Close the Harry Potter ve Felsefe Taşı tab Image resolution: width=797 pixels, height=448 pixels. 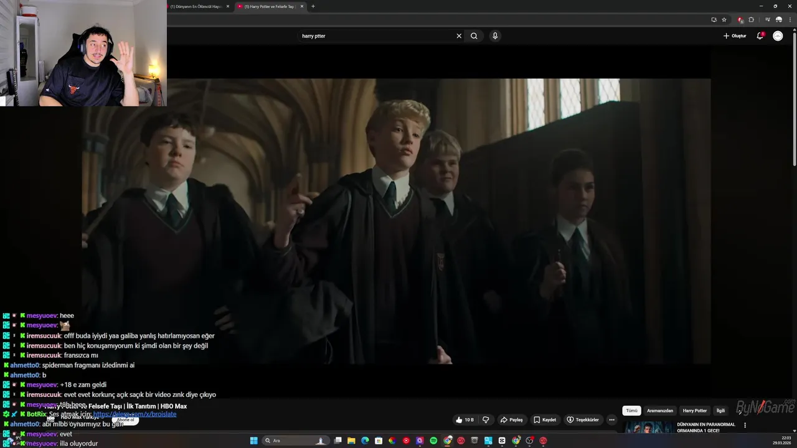tap(302, 6)
